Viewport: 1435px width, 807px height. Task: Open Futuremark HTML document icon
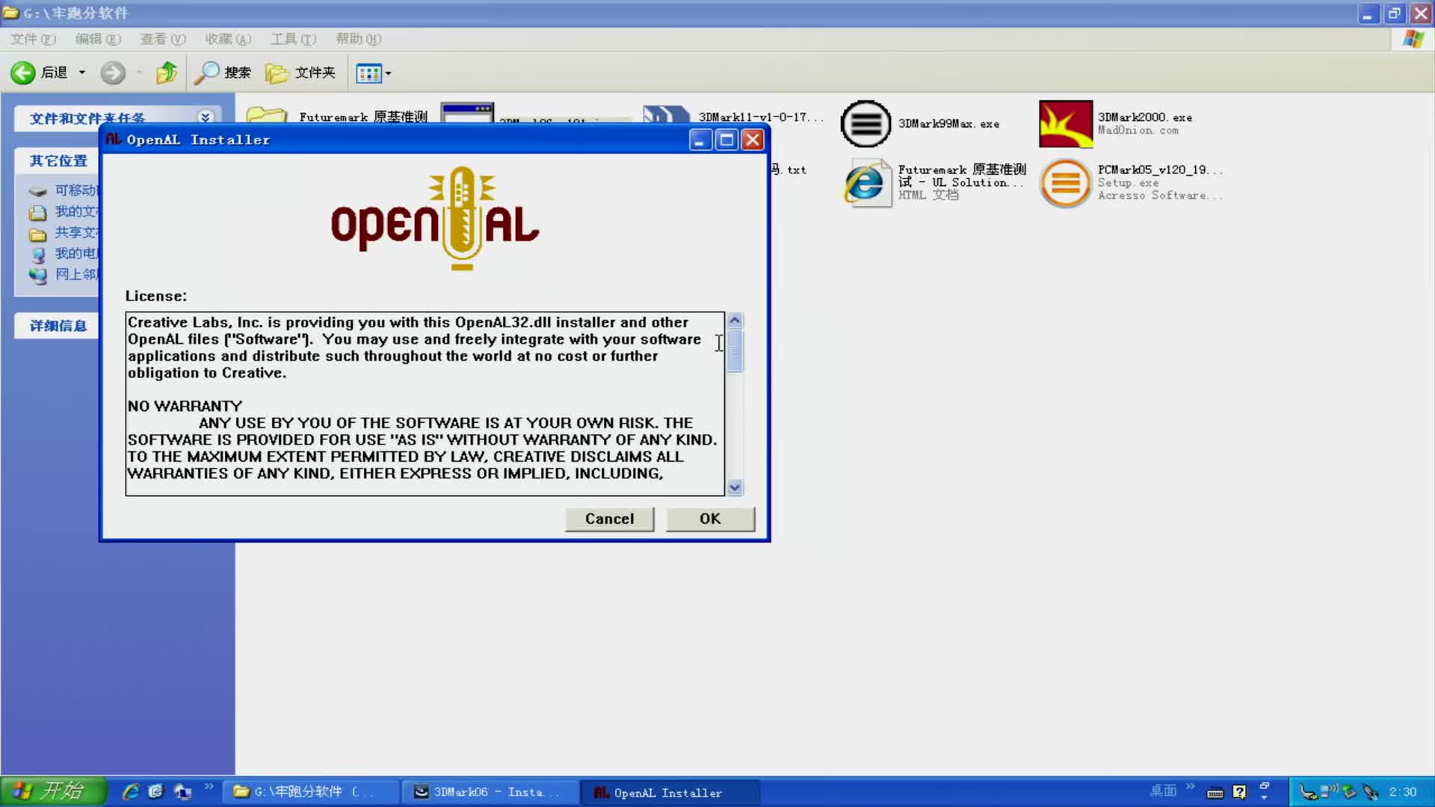pos(865,183)
